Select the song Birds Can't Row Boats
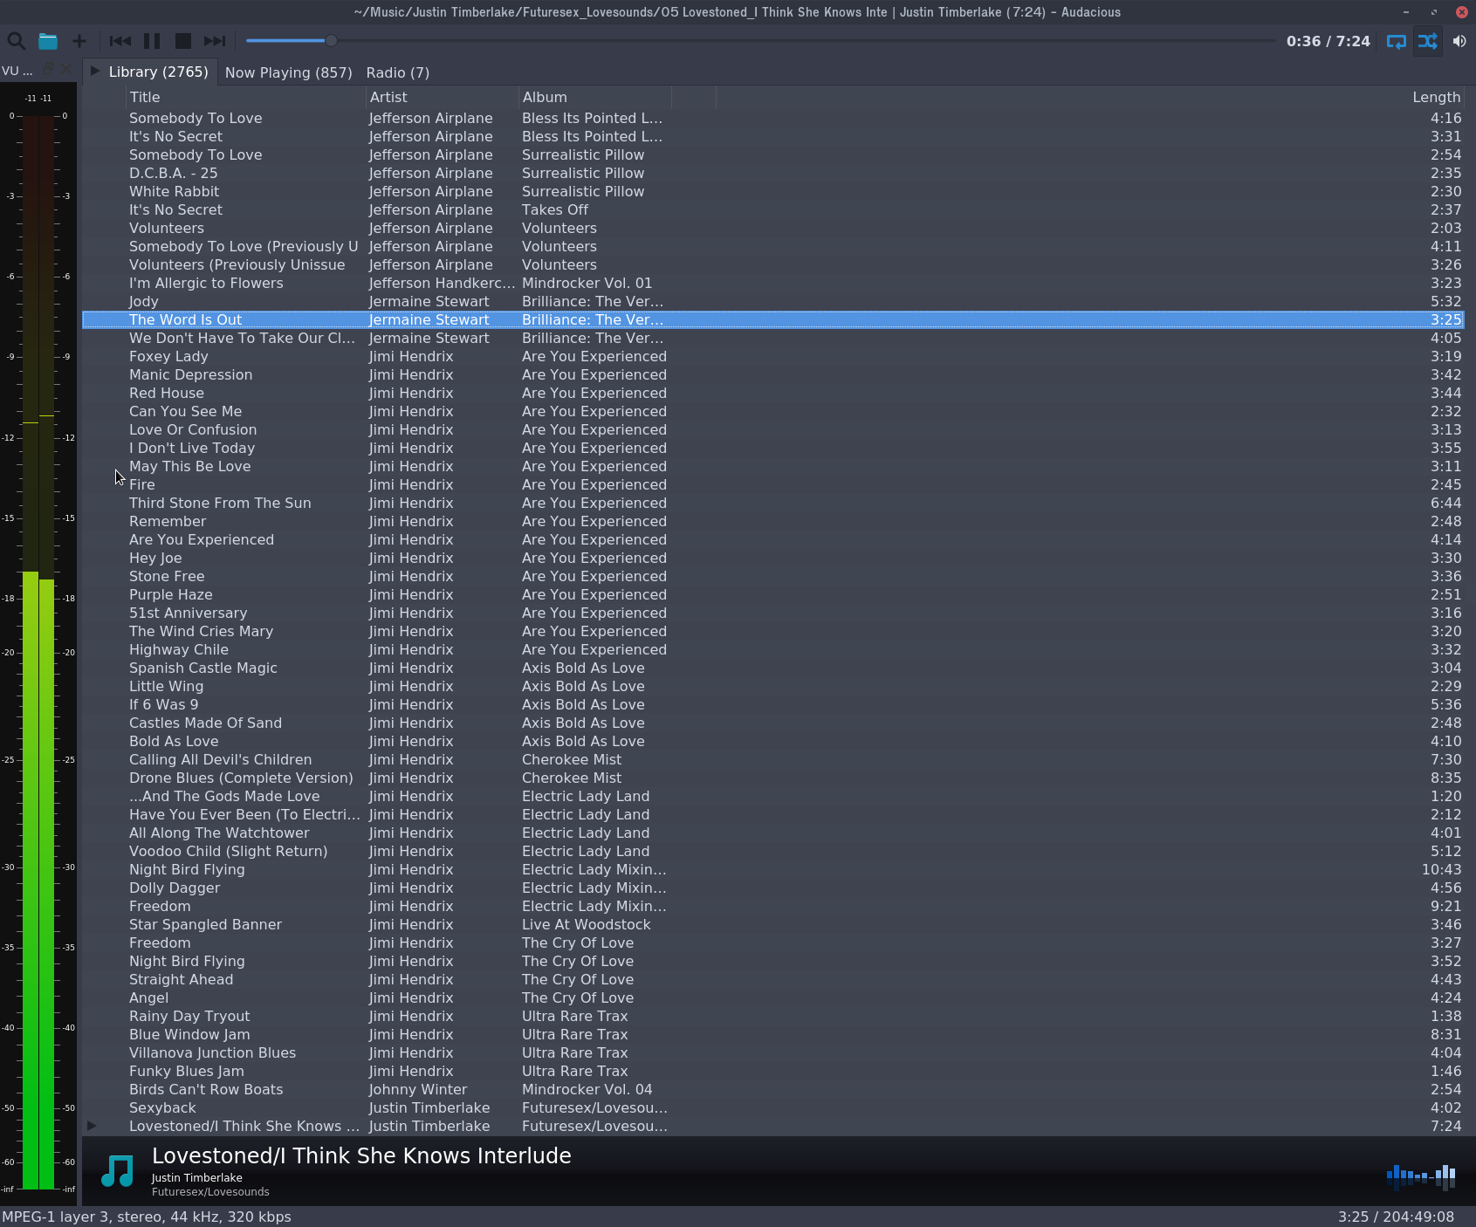Viewport: 1476px width, 1227px height. click(x=773, y=1089)
